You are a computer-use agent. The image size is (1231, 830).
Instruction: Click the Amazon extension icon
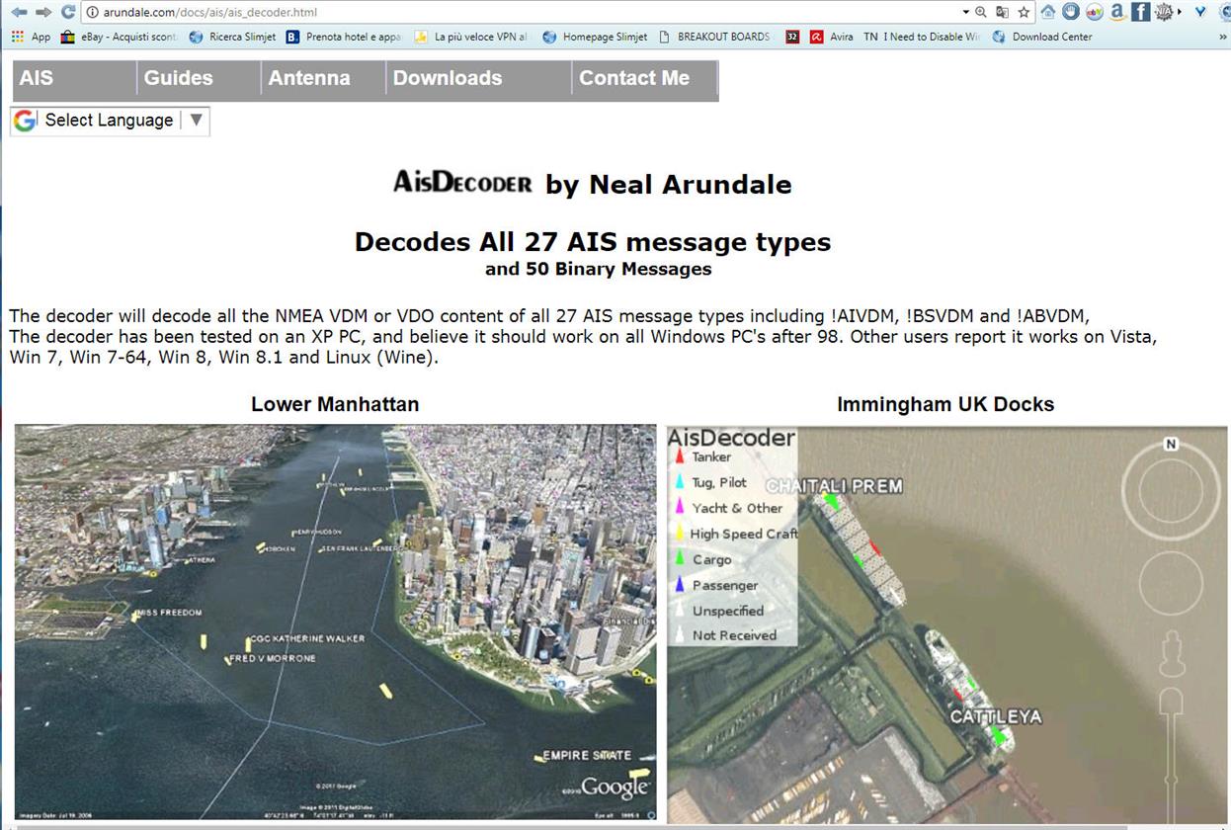coord(1117,12)
